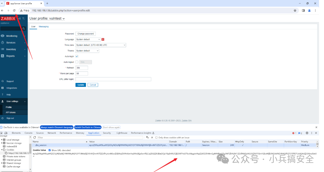The height and width of the screenshot is (172, 324).
Task: Click Sign out in the sidebar
Action: [x=10, y=118]
